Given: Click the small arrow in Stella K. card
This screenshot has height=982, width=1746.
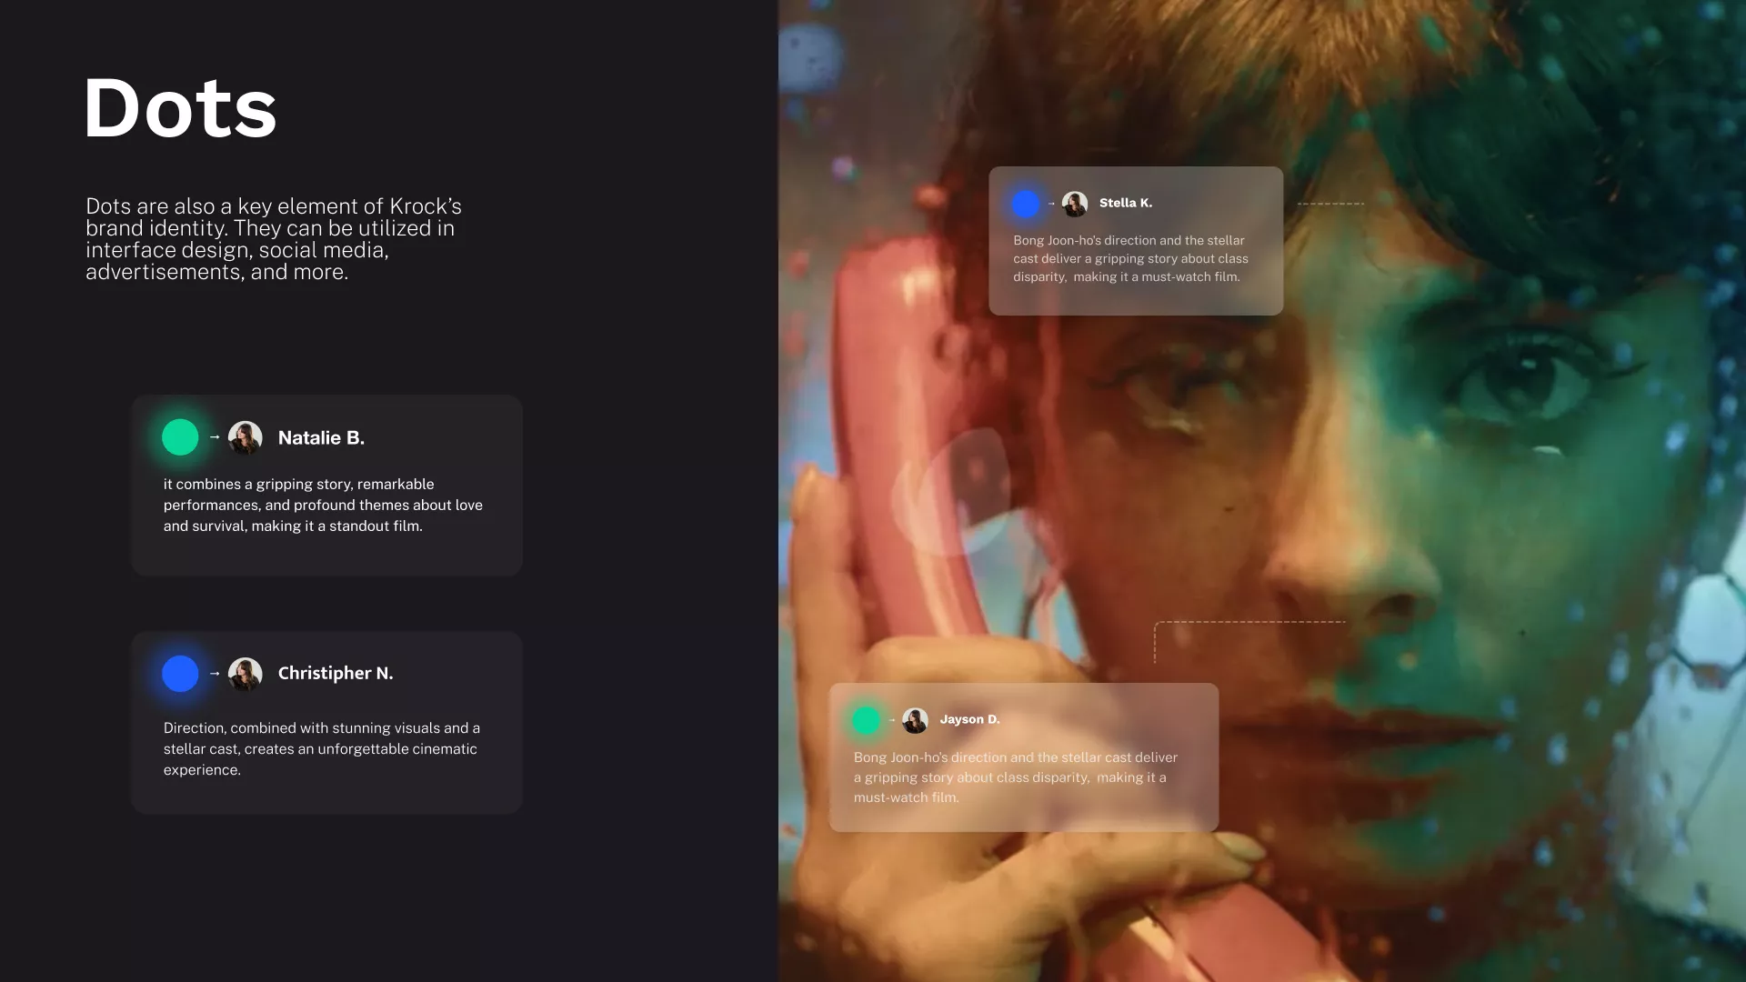Looking at the screenshot, I should pos(1051,204).
